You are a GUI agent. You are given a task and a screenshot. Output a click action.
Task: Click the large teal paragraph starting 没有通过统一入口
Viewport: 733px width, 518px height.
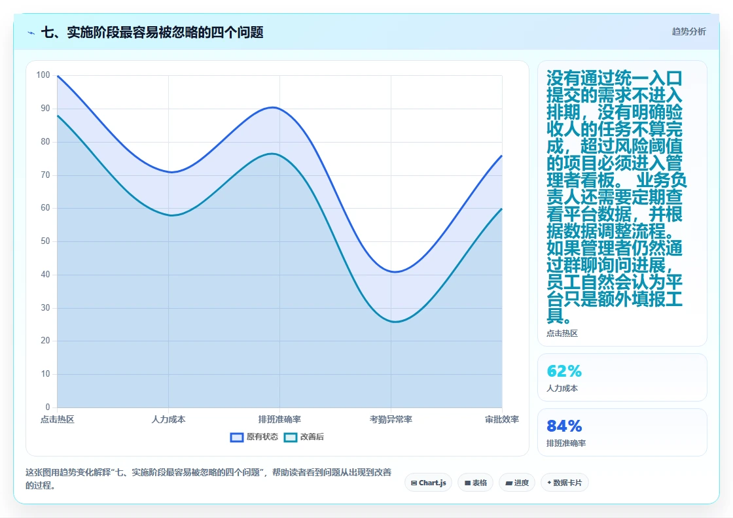[x=616, y=197]
